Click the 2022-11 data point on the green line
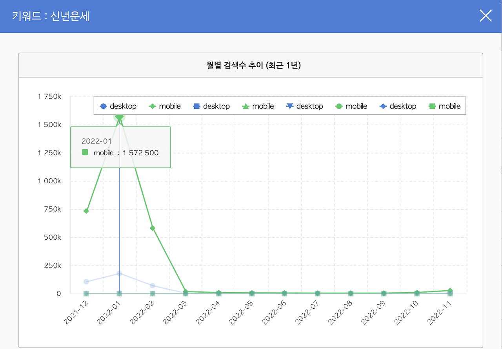The image size is (502, 349). 450,290
